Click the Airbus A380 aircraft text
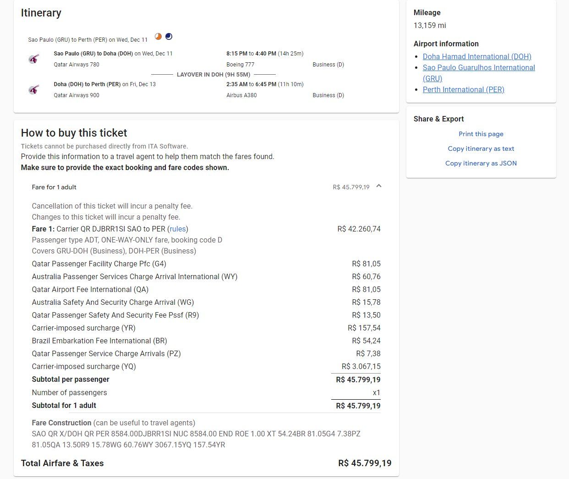This screenshot has height=479, width=569. point(241,95)
